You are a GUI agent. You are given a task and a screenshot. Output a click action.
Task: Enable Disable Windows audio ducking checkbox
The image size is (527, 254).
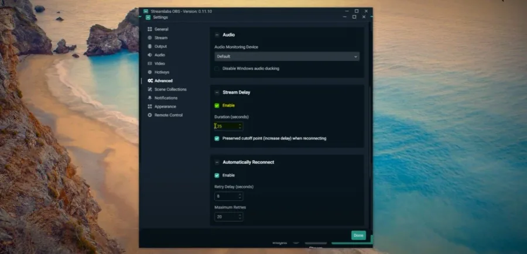click(217, 68)
